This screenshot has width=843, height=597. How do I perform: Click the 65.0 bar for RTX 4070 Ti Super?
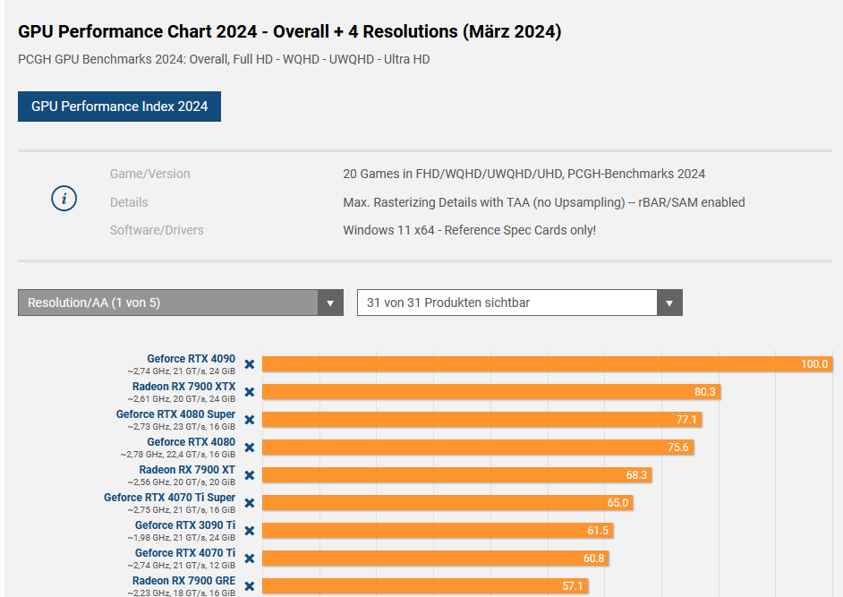pos(447,503)
